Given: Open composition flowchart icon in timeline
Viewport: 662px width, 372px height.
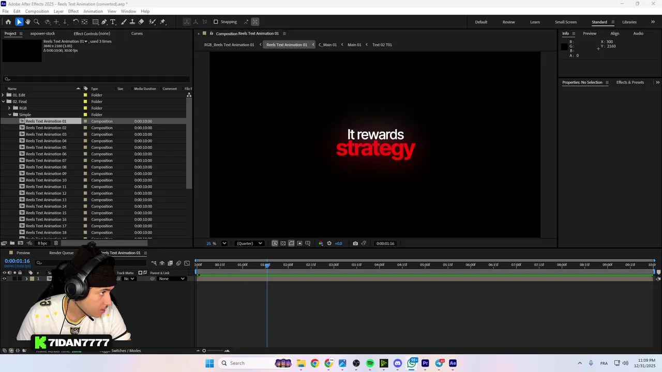Looking at the screenshot, I should (154, 263).
